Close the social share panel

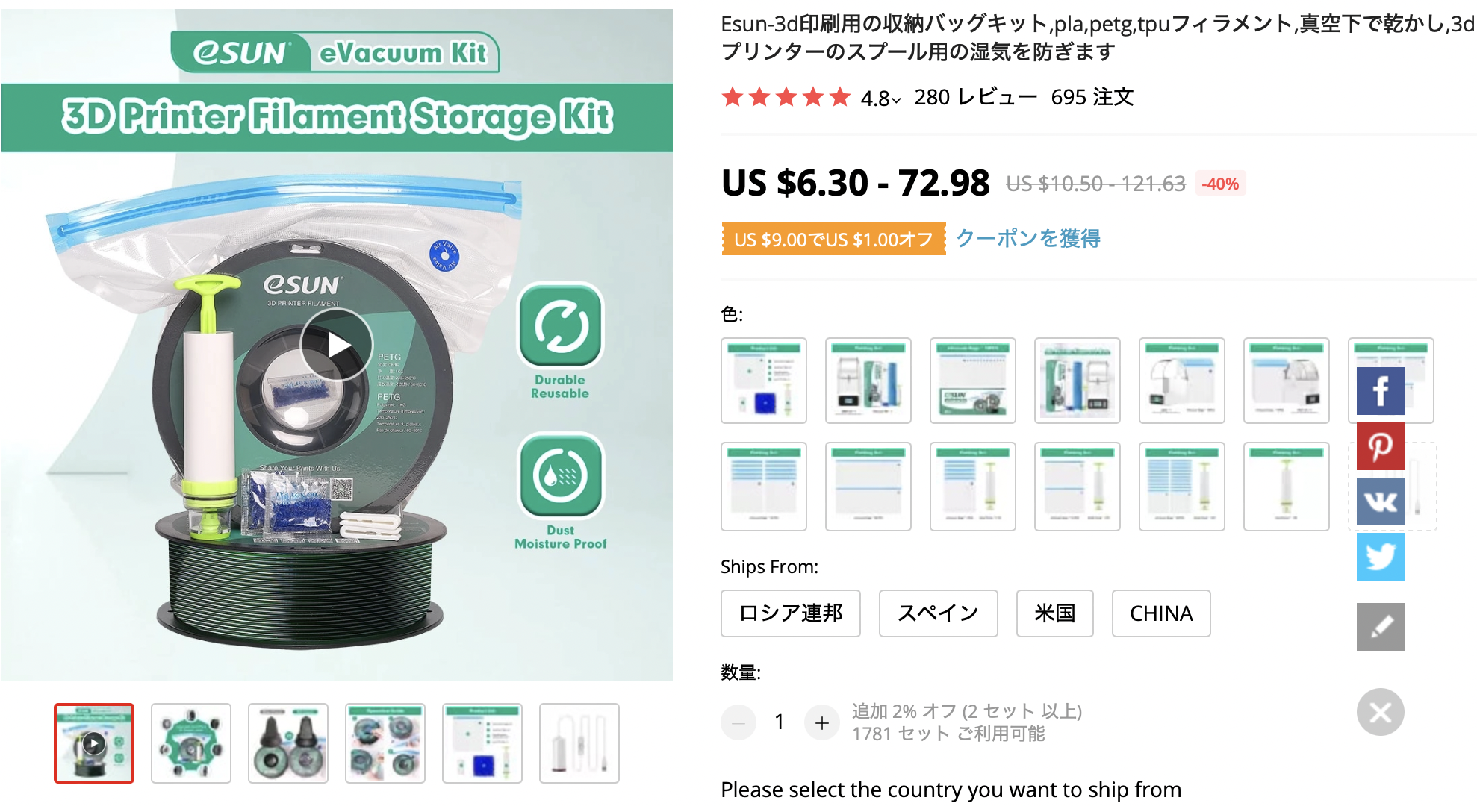tap(1380, 712)
